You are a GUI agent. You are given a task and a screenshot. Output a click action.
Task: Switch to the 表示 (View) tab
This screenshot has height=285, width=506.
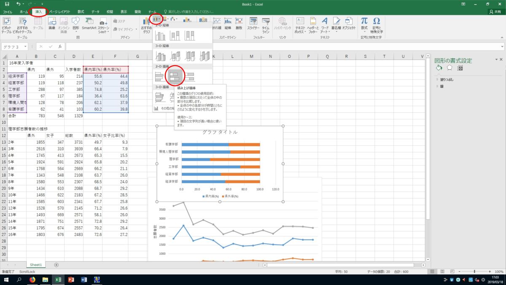tap(124, 12)
